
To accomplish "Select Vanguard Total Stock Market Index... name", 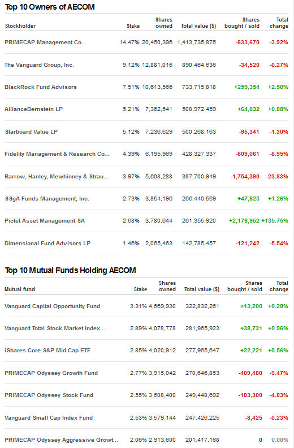I will click(55, 328).
